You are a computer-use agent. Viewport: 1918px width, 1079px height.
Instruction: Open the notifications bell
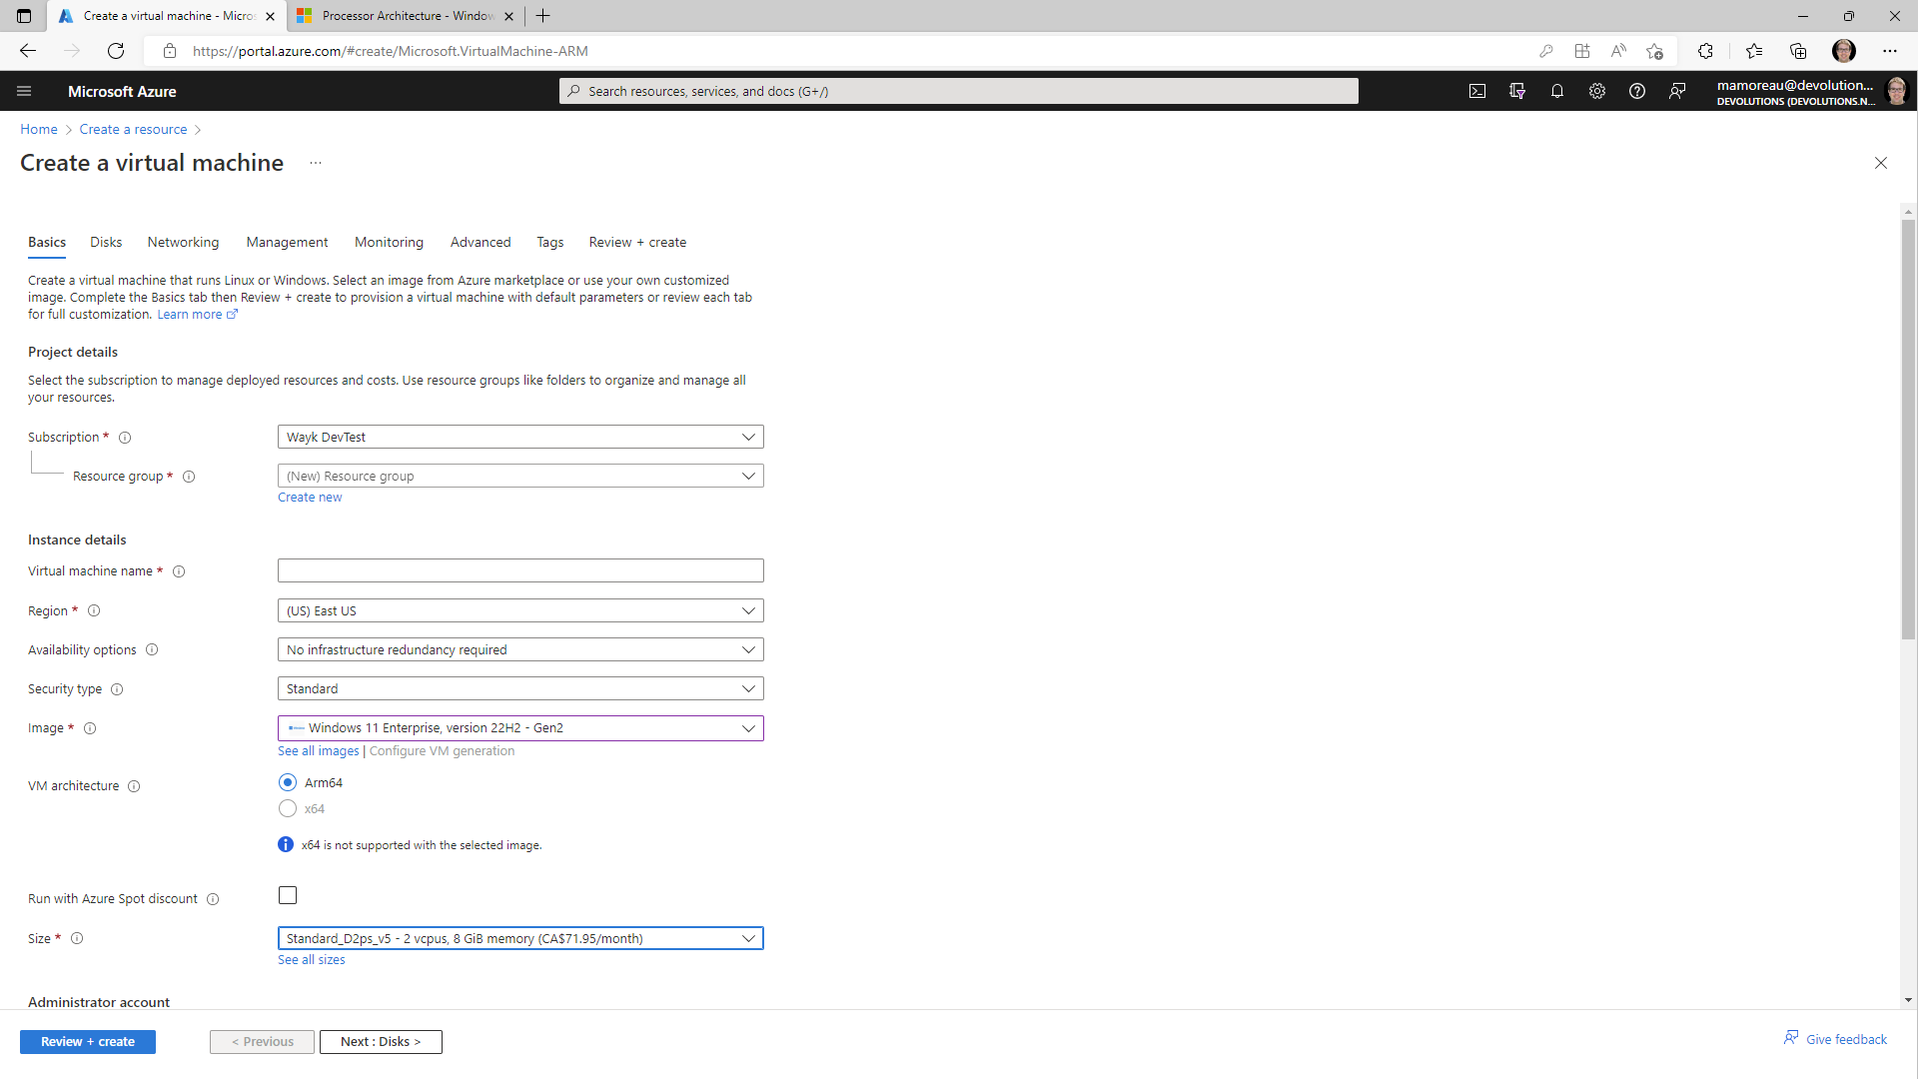pyautogui.click(x=1557, y=91)
